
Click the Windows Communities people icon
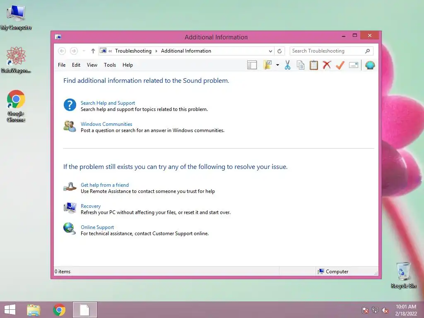point(70,126)
